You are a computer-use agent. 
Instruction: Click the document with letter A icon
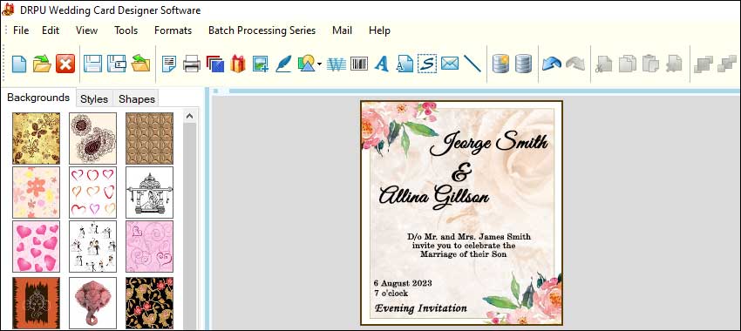[404, 64]
